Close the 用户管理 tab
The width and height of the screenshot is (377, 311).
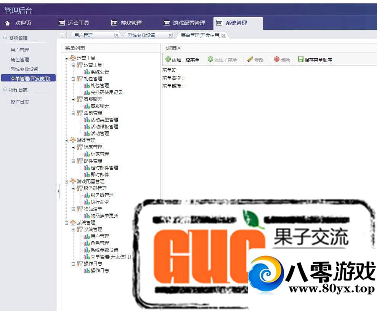click(117, 35)
